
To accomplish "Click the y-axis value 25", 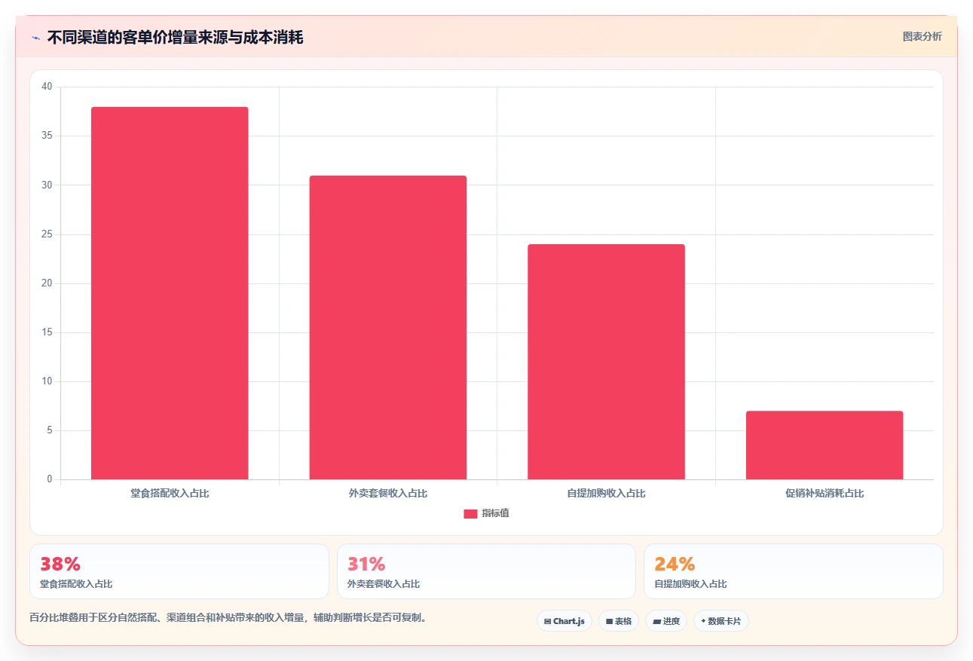I will (x=47, y=234).
